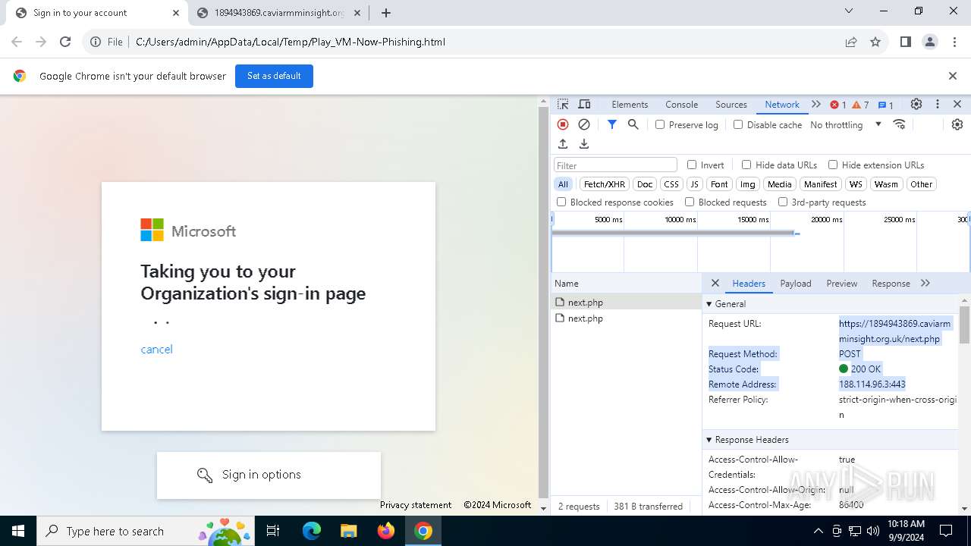Open a new tab with plus
Viewport: 971px width, 546px height.
point(386,13)
